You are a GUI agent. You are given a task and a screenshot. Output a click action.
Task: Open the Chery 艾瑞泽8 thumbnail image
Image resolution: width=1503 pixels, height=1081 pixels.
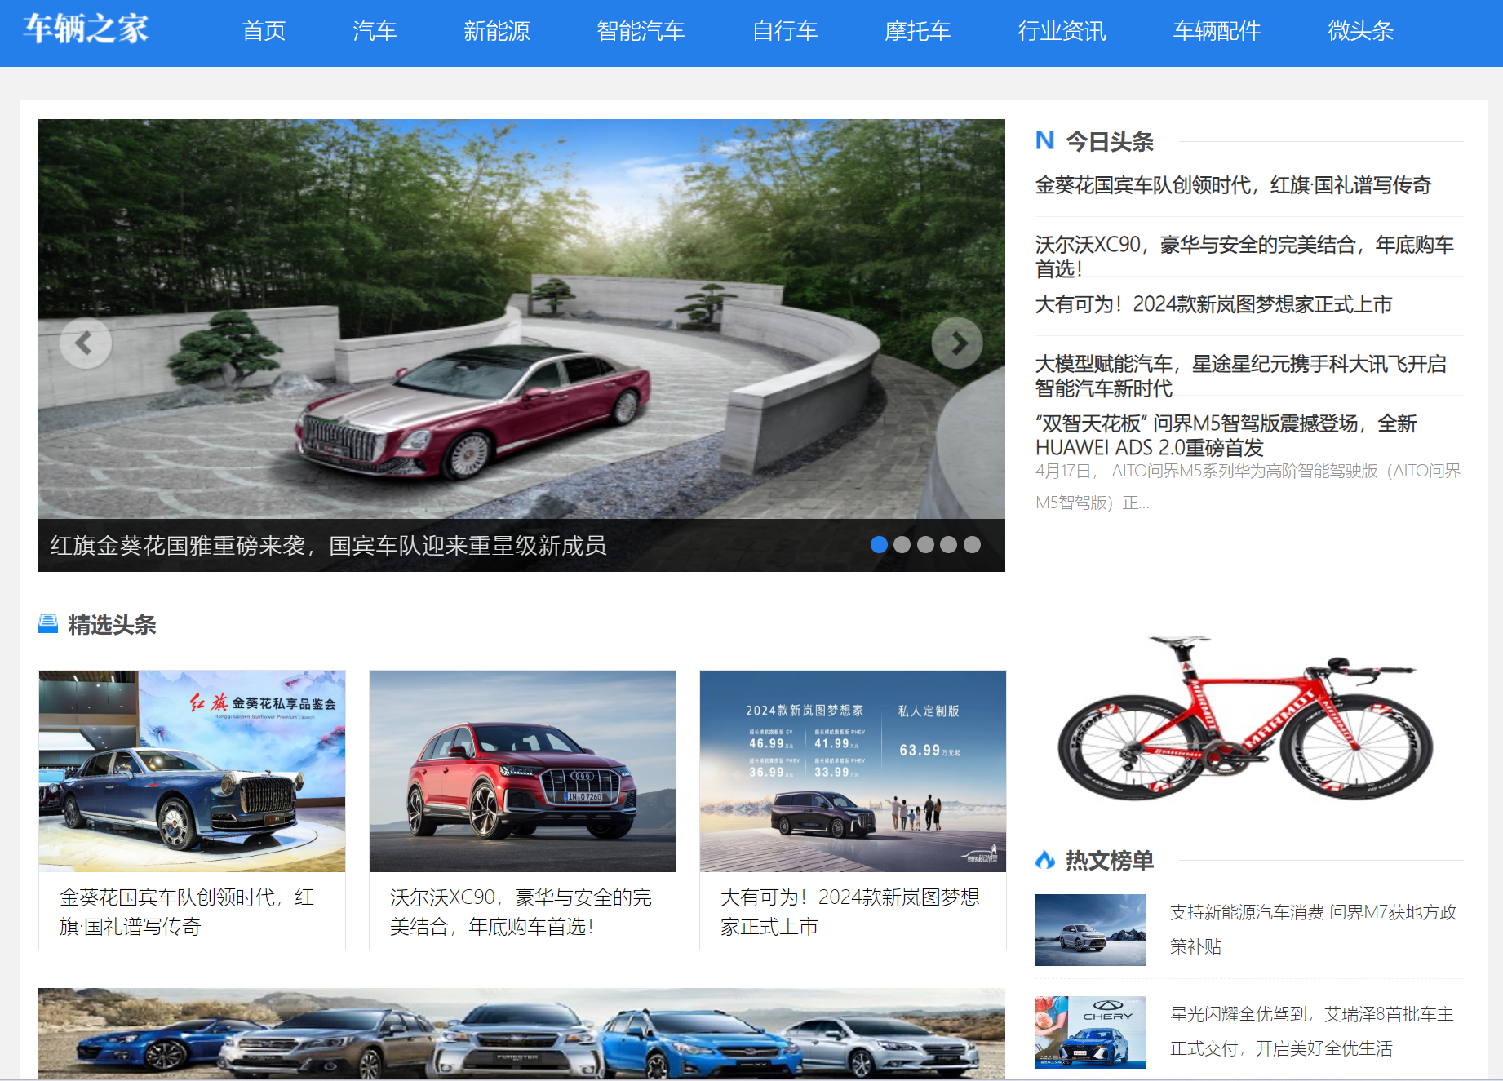[1090, 1031]
